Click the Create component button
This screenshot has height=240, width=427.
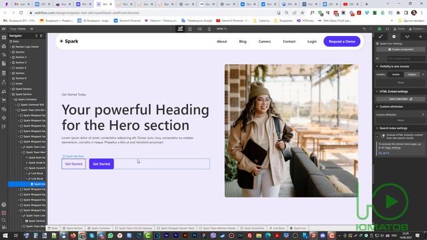pos(400,49)
